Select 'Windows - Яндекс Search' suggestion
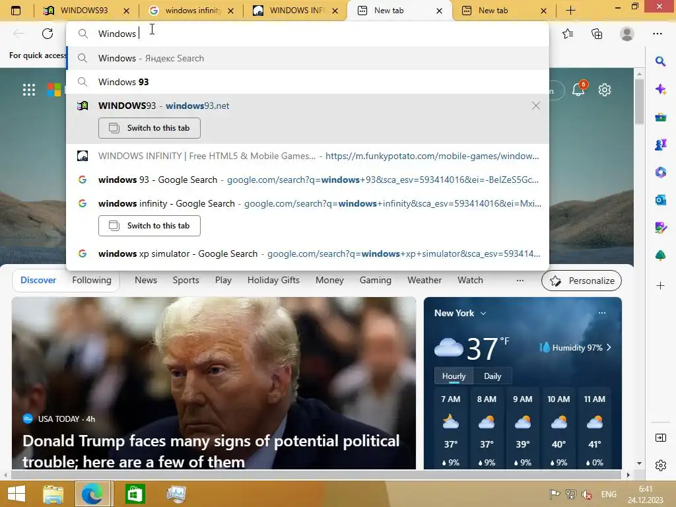This screenshot has width=676, height=507. [308, 58]
